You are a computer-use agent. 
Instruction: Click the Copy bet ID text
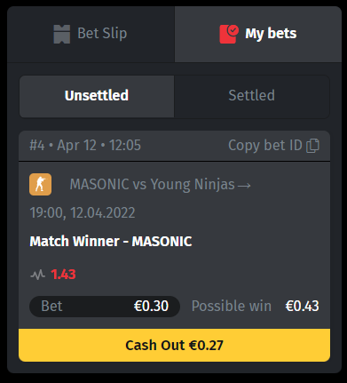point(265,146)
